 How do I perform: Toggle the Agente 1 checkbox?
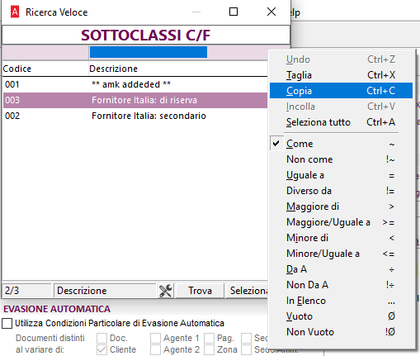[x=155, y=338]
